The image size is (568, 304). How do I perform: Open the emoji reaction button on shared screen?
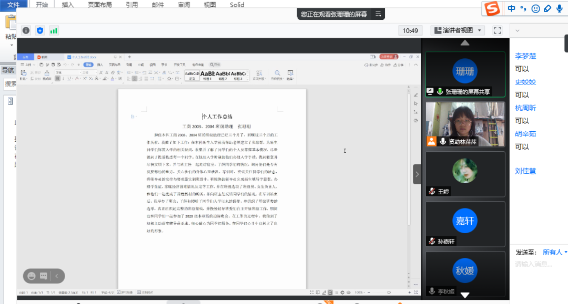pyautogui.click(x=32, y=276)
